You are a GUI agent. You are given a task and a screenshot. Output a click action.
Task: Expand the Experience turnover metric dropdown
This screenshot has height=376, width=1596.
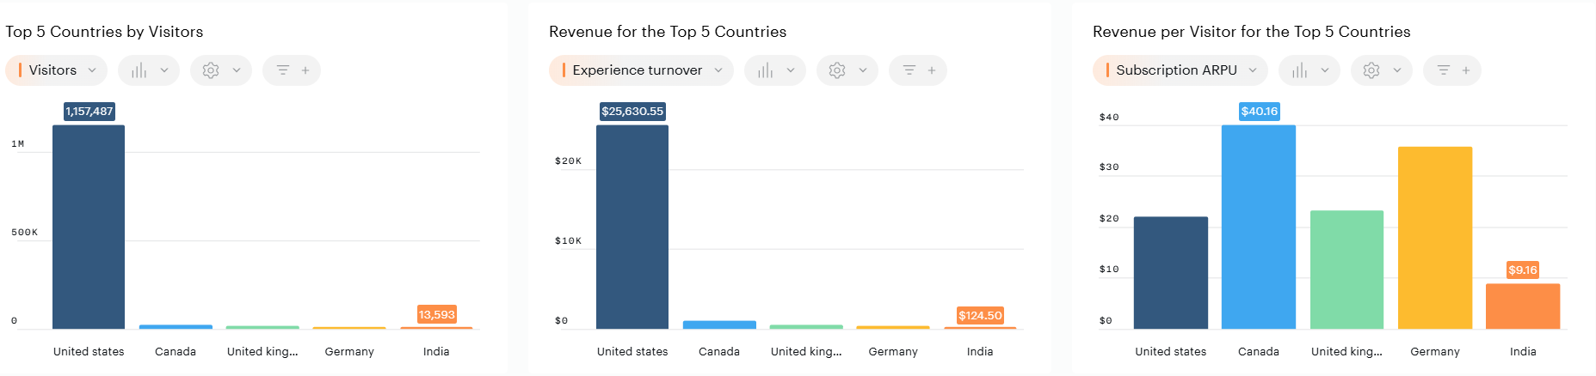coord(641,70)
